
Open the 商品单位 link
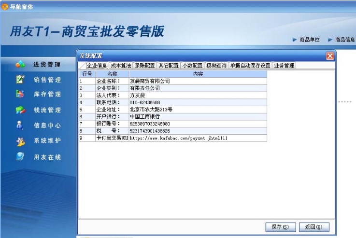coord(310,40)
